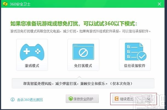
Task: Click the 信任误报软件 label
Action: click(135, 66)
